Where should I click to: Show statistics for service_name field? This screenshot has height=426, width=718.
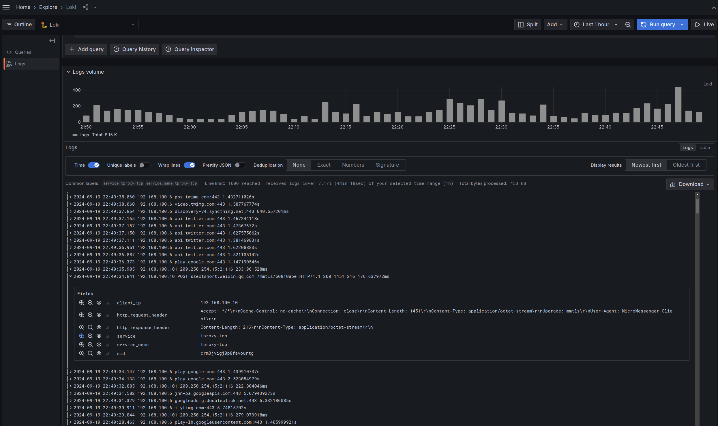coord(108,345)
